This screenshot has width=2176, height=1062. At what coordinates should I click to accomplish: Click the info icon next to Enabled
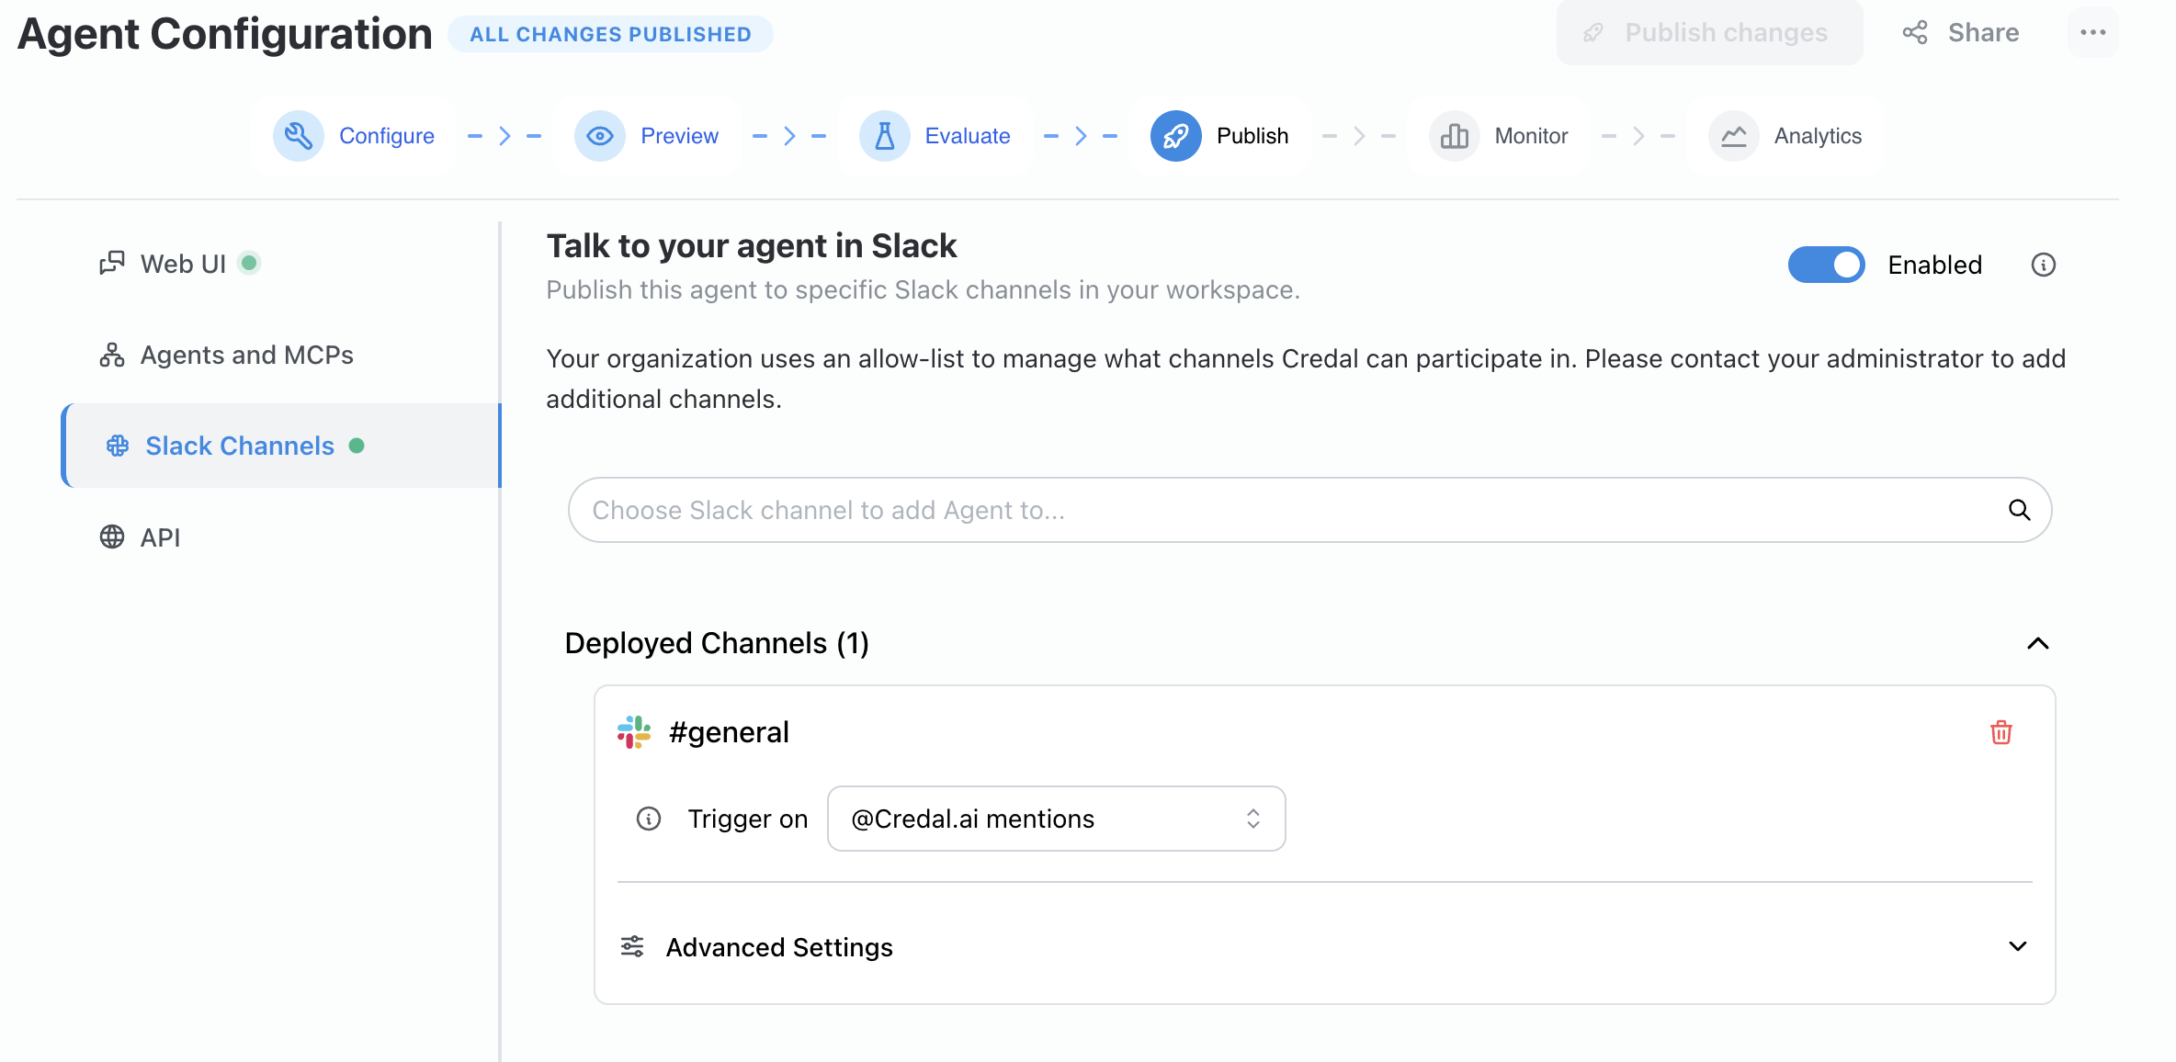tap(2043, 265)
